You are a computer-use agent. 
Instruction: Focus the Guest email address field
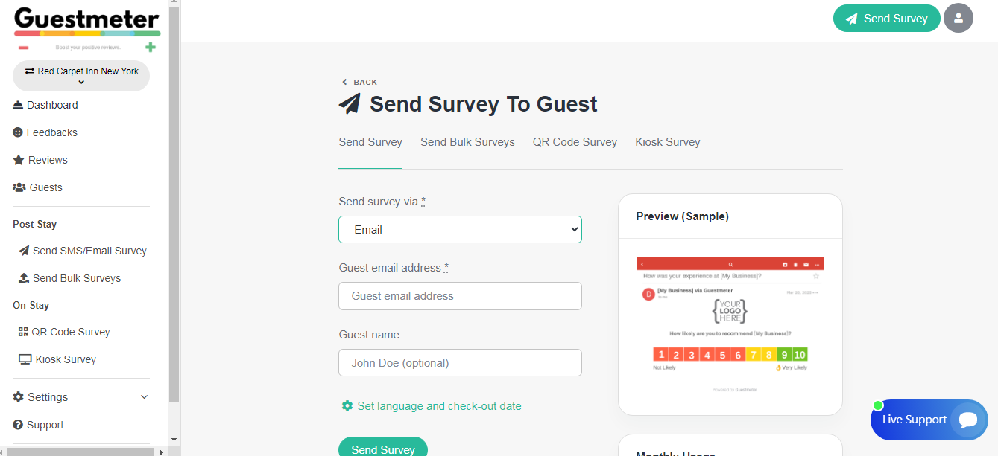point(460,296)
